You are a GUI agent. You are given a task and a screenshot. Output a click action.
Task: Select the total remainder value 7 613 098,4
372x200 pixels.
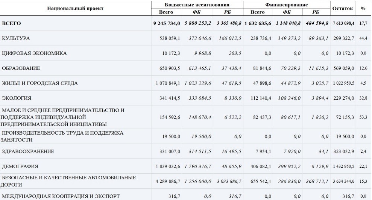[x=343, y=24]
